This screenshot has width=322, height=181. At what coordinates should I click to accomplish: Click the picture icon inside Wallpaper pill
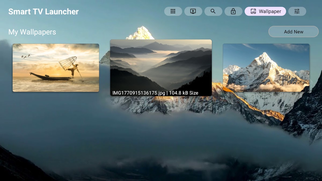pos(253,11)
